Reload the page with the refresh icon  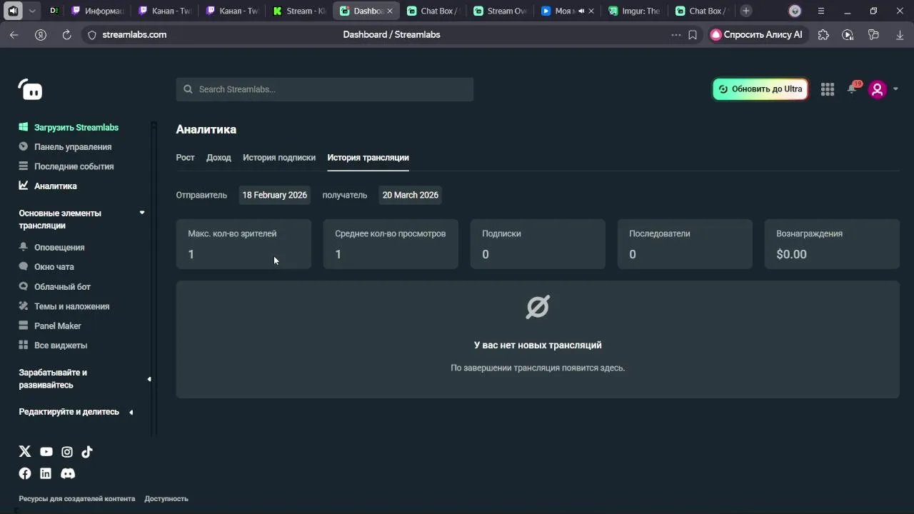(66, 34)
